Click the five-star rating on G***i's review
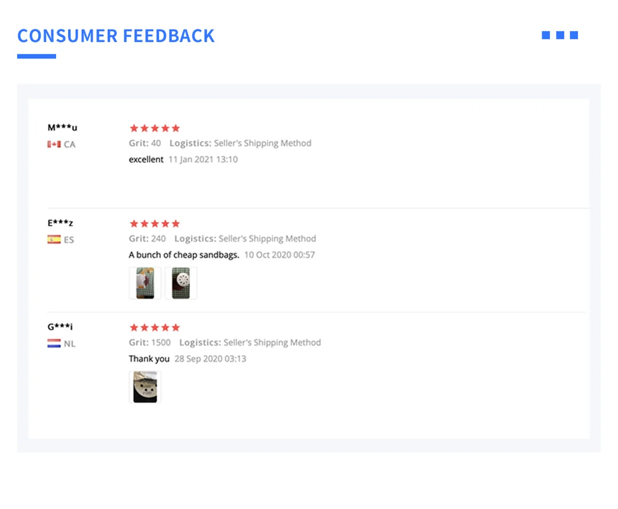This screenshot has width=618, height=509. tap(154, 328)
